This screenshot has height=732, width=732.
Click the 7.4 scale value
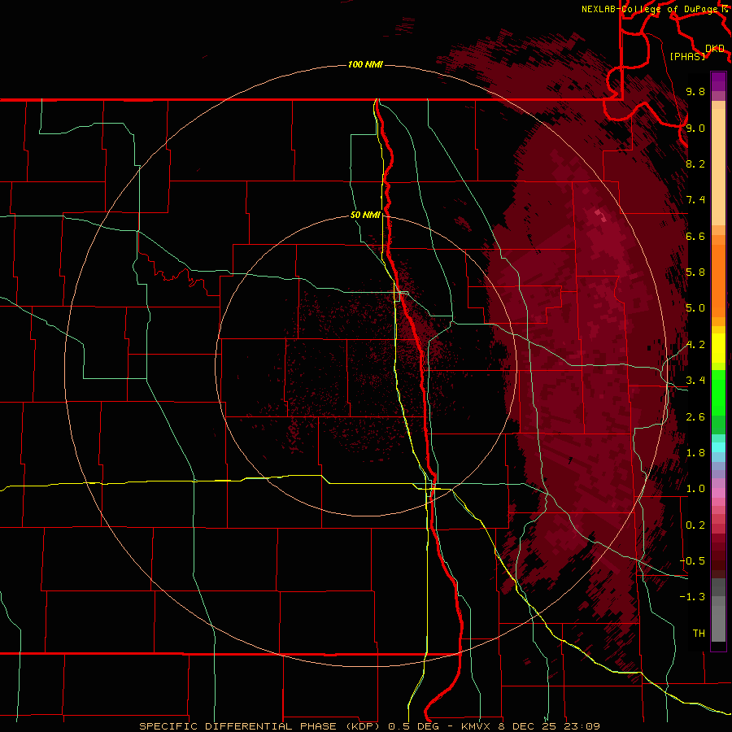pyautogui.click(x=695, y=200)
